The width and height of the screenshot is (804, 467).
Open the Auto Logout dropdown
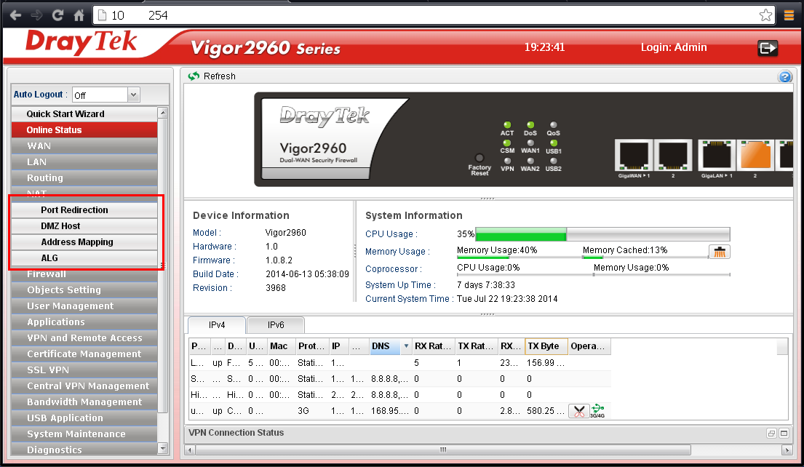(x=133, y=95)
